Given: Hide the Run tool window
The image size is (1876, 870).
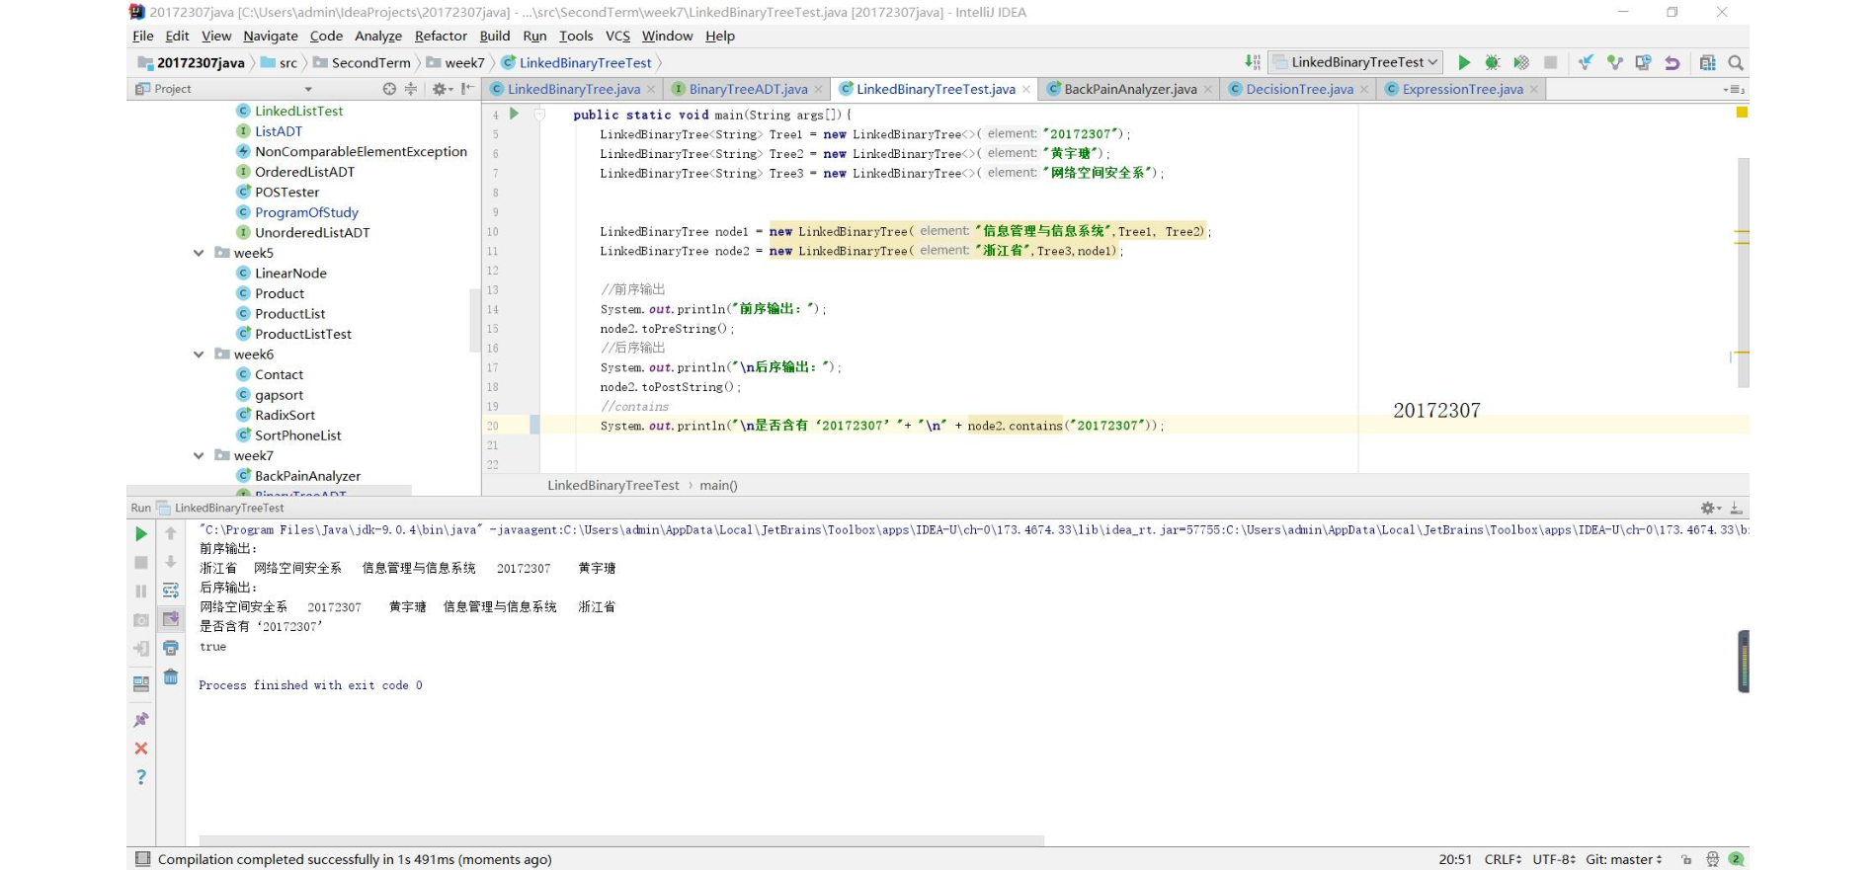Looking at the screenshot, I should 1736,508.
